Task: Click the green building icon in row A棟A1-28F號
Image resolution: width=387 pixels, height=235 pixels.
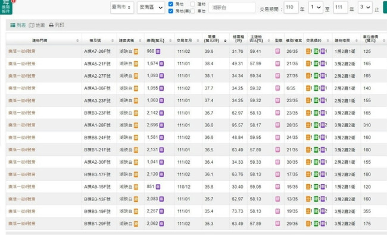Action: tap(316, 125)
